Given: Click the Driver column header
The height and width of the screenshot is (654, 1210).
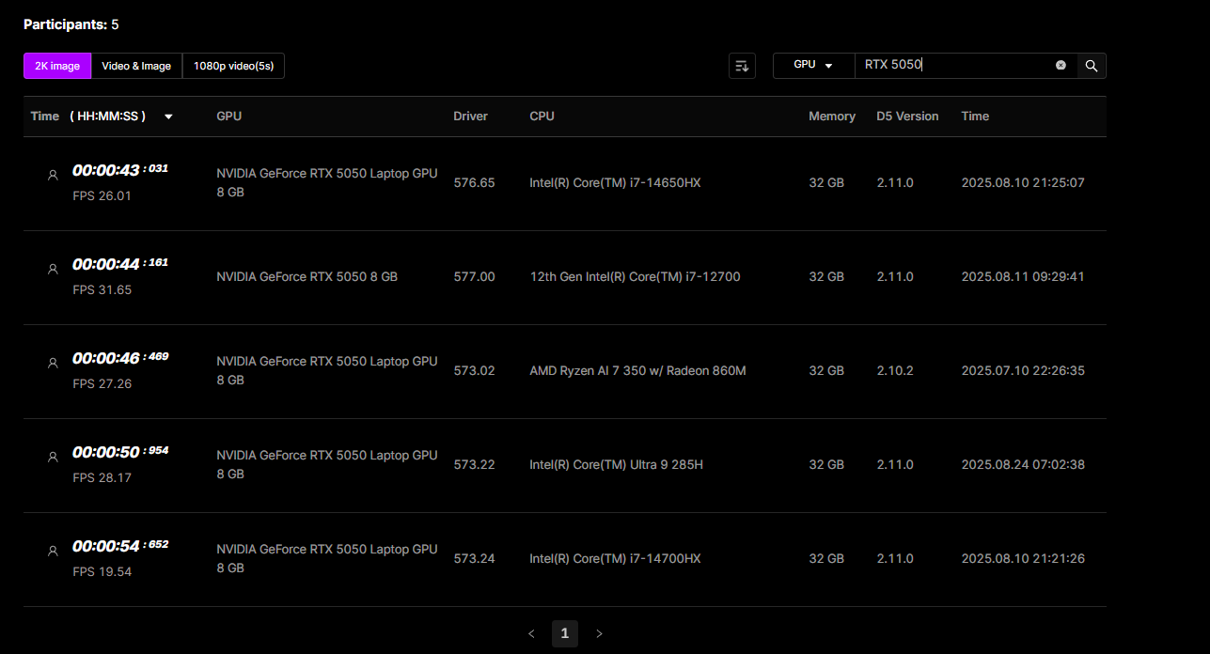Looking at the screenshot, I should point(471,117).
